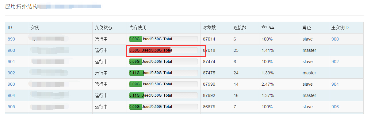Click the 应用拓扑结构 page heading
The width and height of the screenshot is (367, 114).
pos(21,6)
